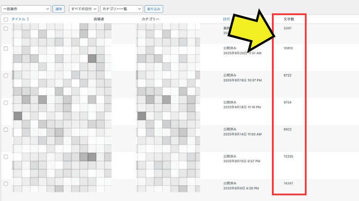Screen dimensions: 359x201
Task: Expand the すべての日付 date filter
Action: tap(83, 8)
